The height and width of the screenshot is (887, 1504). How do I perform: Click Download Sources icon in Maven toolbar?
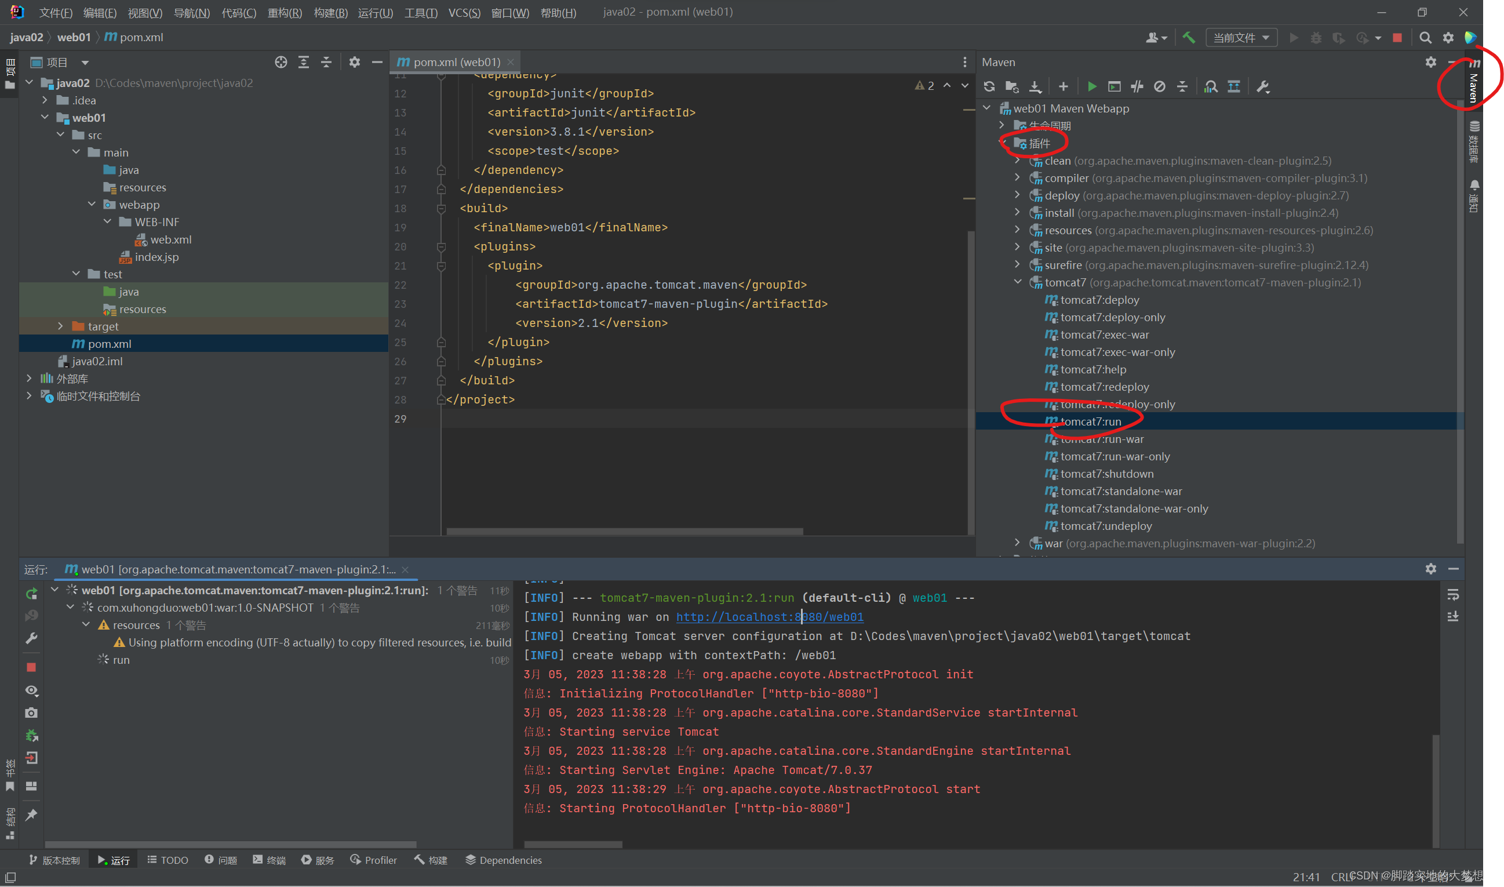point(1035,86)
